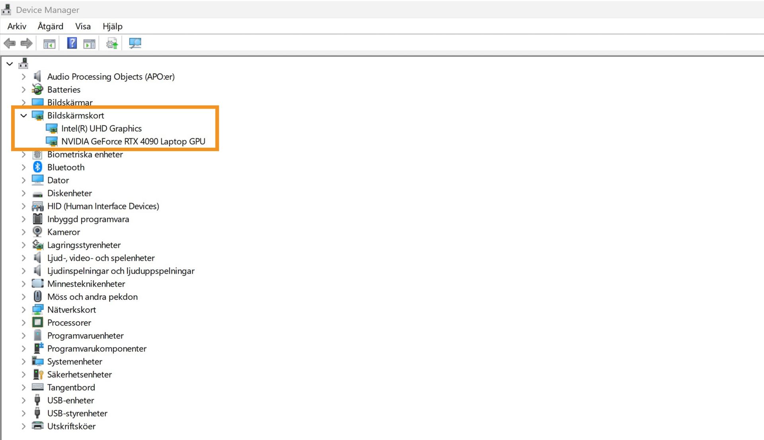Screen dimensions: 764x440
Task: Click Show/Hide Action Pane toolbar icon
Action: pos(89,44)
